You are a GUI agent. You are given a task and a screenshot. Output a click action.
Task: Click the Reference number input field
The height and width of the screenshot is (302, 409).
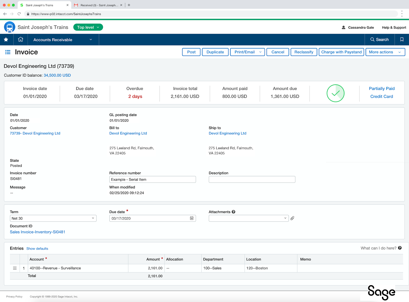pos(153,179)
